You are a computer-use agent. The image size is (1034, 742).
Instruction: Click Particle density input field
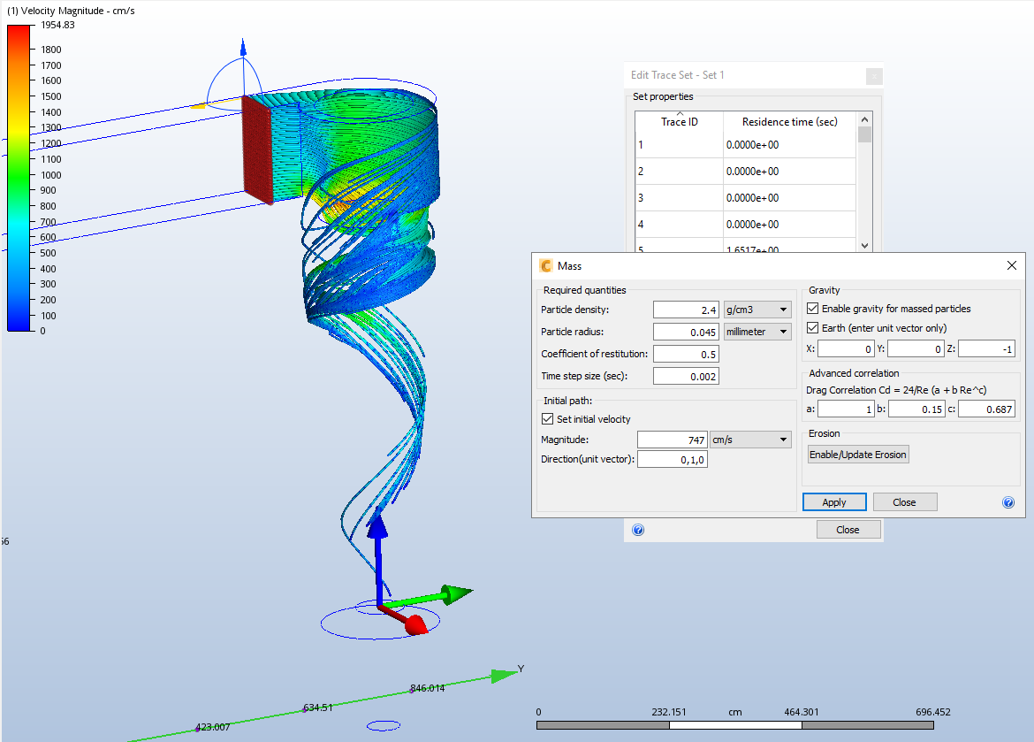[686, 310]
